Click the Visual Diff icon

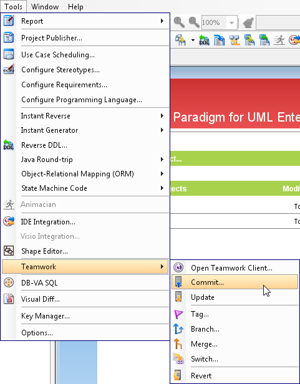pyautogui.click(x=9, y=299)
